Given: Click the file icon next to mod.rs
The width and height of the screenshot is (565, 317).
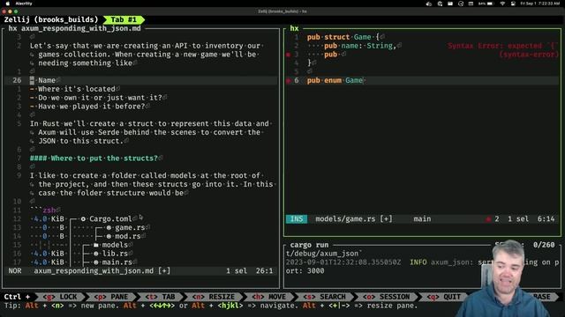Looking at the screenshot, I should click(x=109, y=236).
